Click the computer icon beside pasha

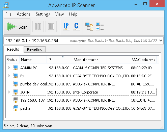click(16, 108)
